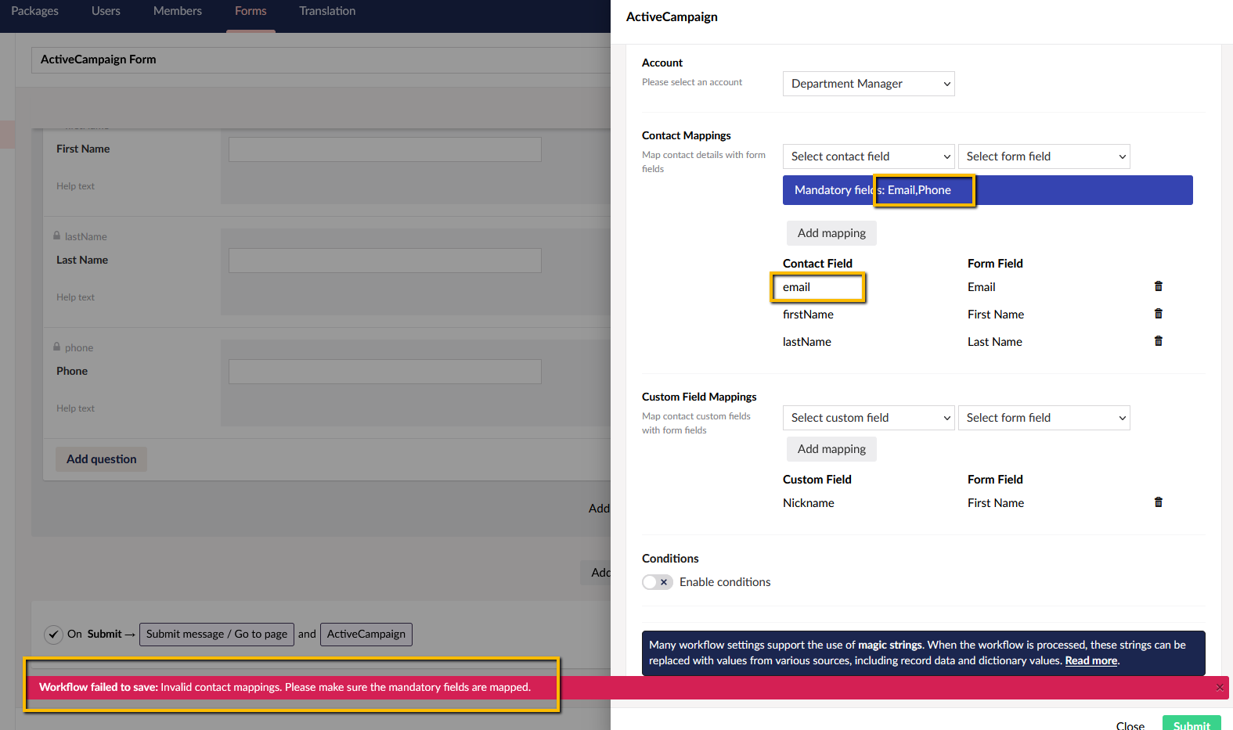The width and height of the screenshot is (1233, 730).
Task: Delete the lastName contact mapping
Action: click(1158, 341)
